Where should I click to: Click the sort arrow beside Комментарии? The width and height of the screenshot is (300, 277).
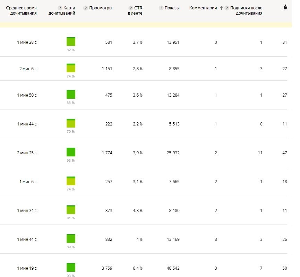click(222, 8)
